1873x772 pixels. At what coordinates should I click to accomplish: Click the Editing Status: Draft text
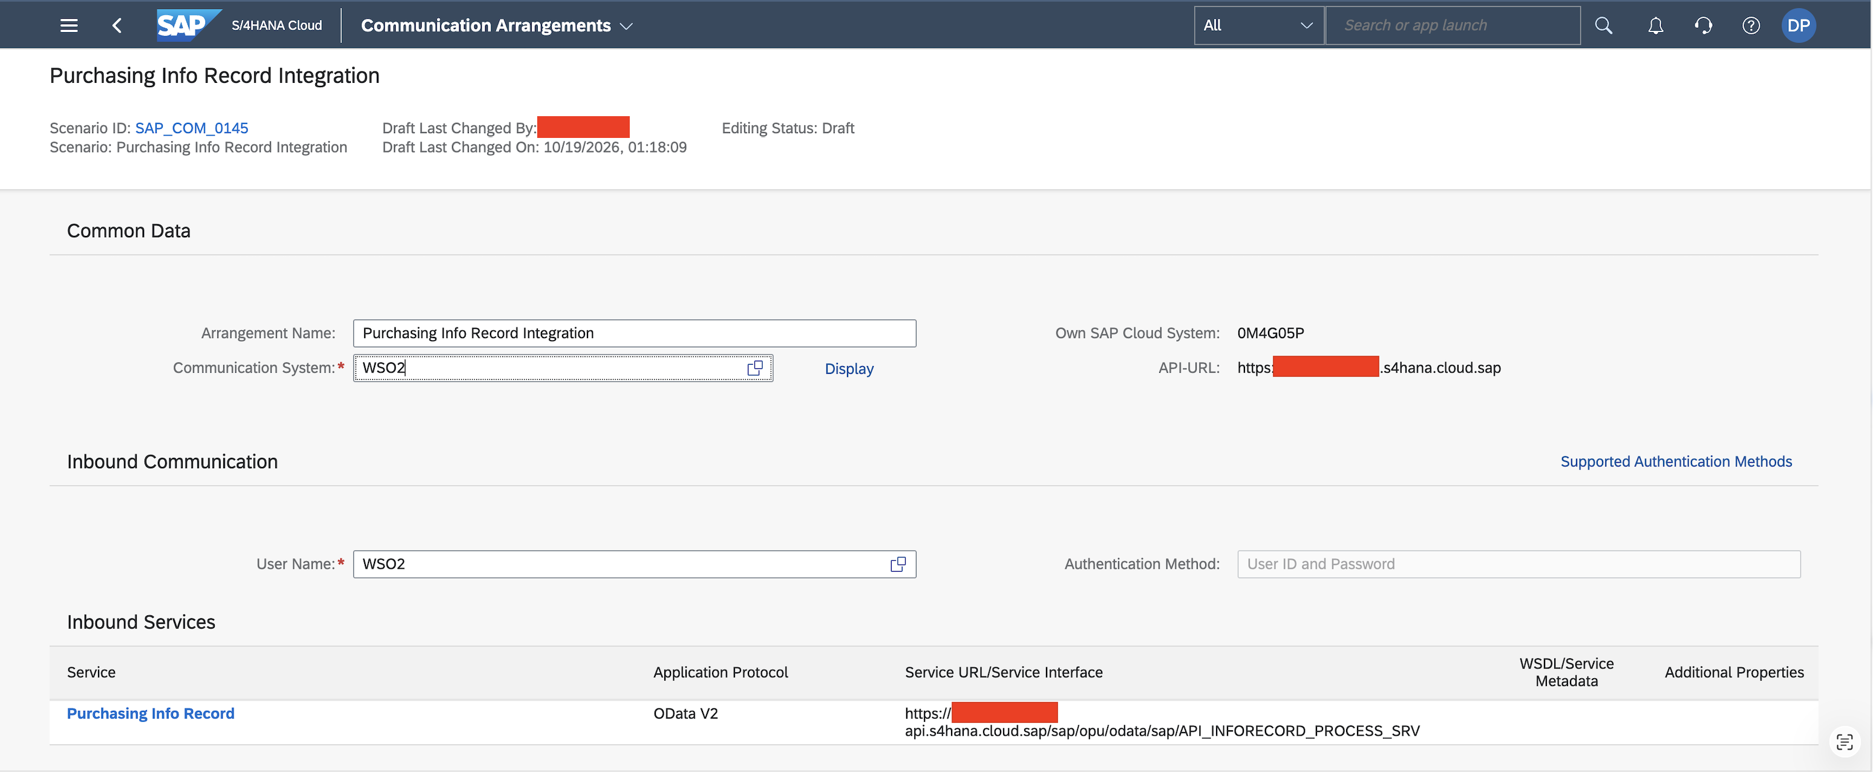coord(788,128)
